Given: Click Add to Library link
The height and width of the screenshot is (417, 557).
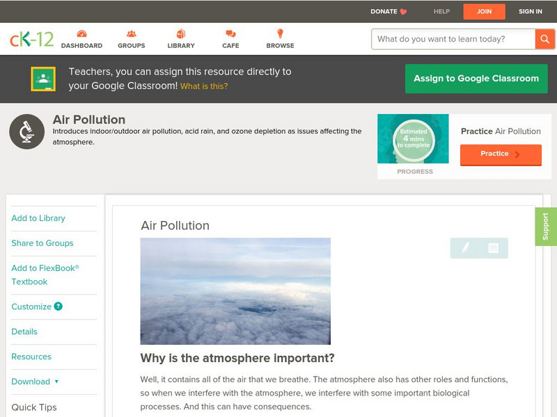Looking at the screenshot, I should click(x=38, y=218).
